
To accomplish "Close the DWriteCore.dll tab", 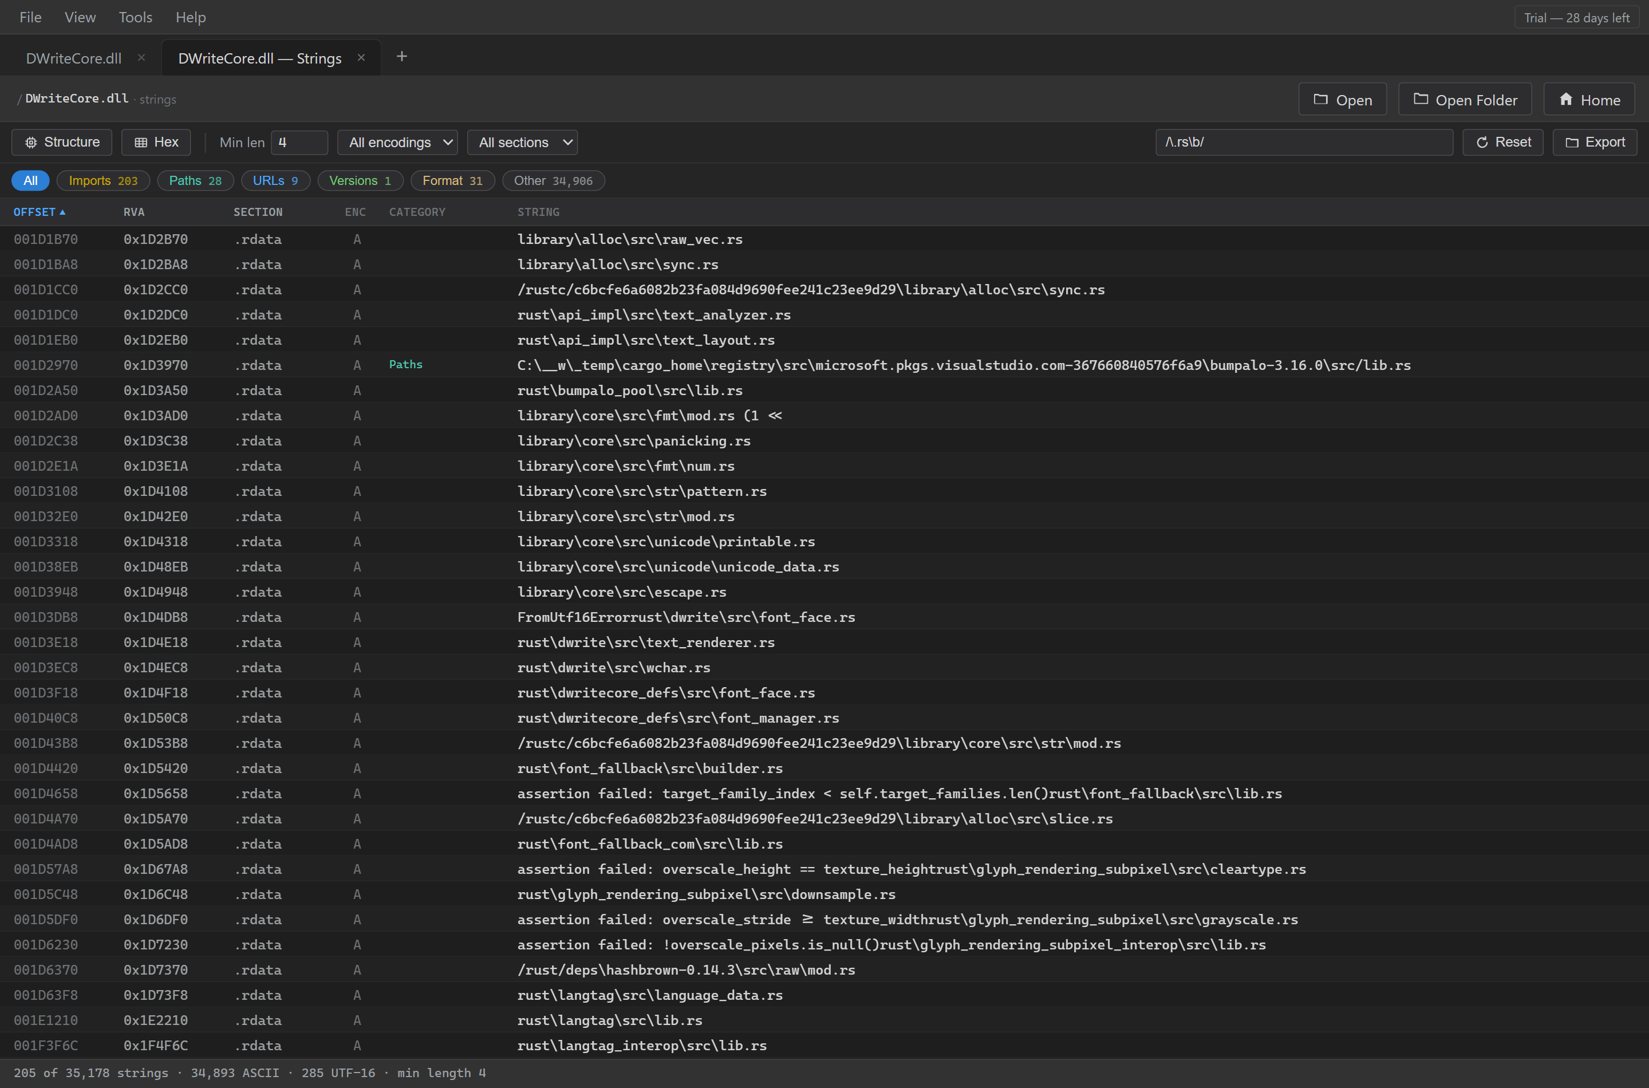I will click(x=141, y=58).
